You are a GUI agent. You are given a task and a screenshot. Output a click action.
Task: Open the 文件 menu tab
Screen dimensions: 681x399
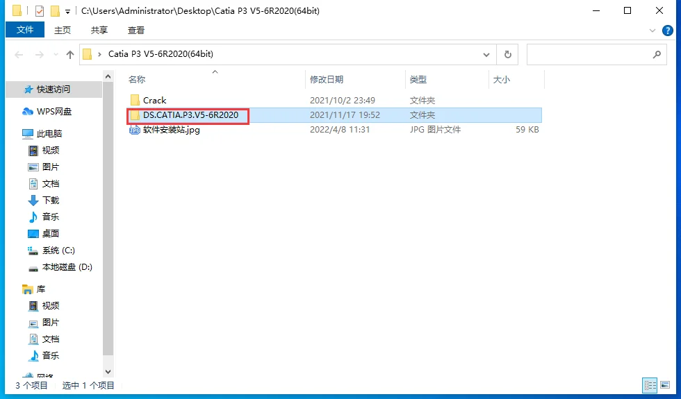[25, 29]
